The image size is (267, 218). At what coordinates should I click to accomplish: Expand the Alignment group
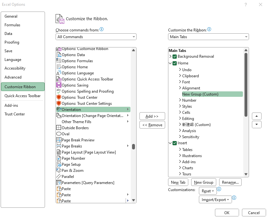(x=180, y=88)
